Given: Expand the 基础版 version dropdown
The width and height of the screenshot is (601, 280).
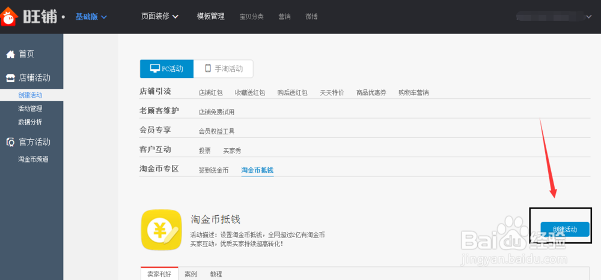Looking at the screenshot, I should [x=91, y=16].
